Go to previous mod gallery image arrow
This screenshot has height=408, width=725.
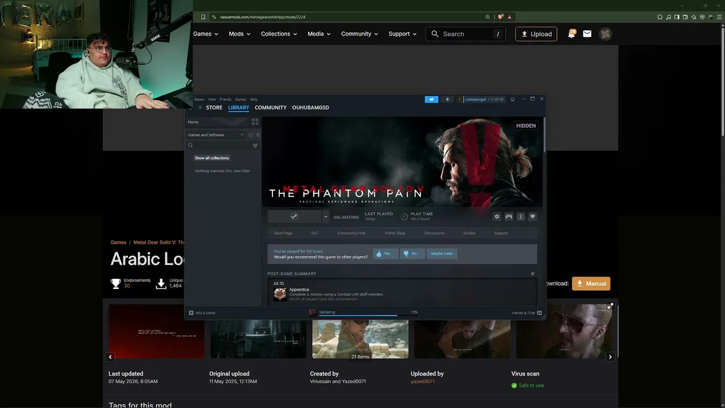coord(110,357)
